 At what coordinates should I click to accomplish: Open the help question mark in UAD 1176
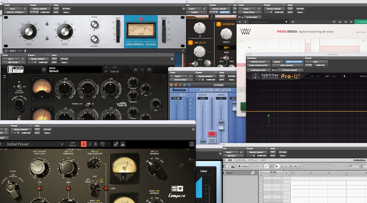[183, 51]
